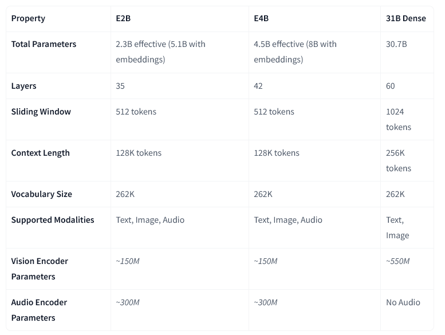
Task: Select the E2B column header
Action: [x=124, y=18]
